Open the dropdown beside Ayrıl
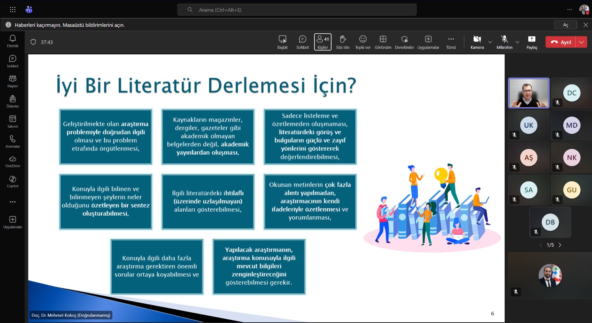 (582, 42)
